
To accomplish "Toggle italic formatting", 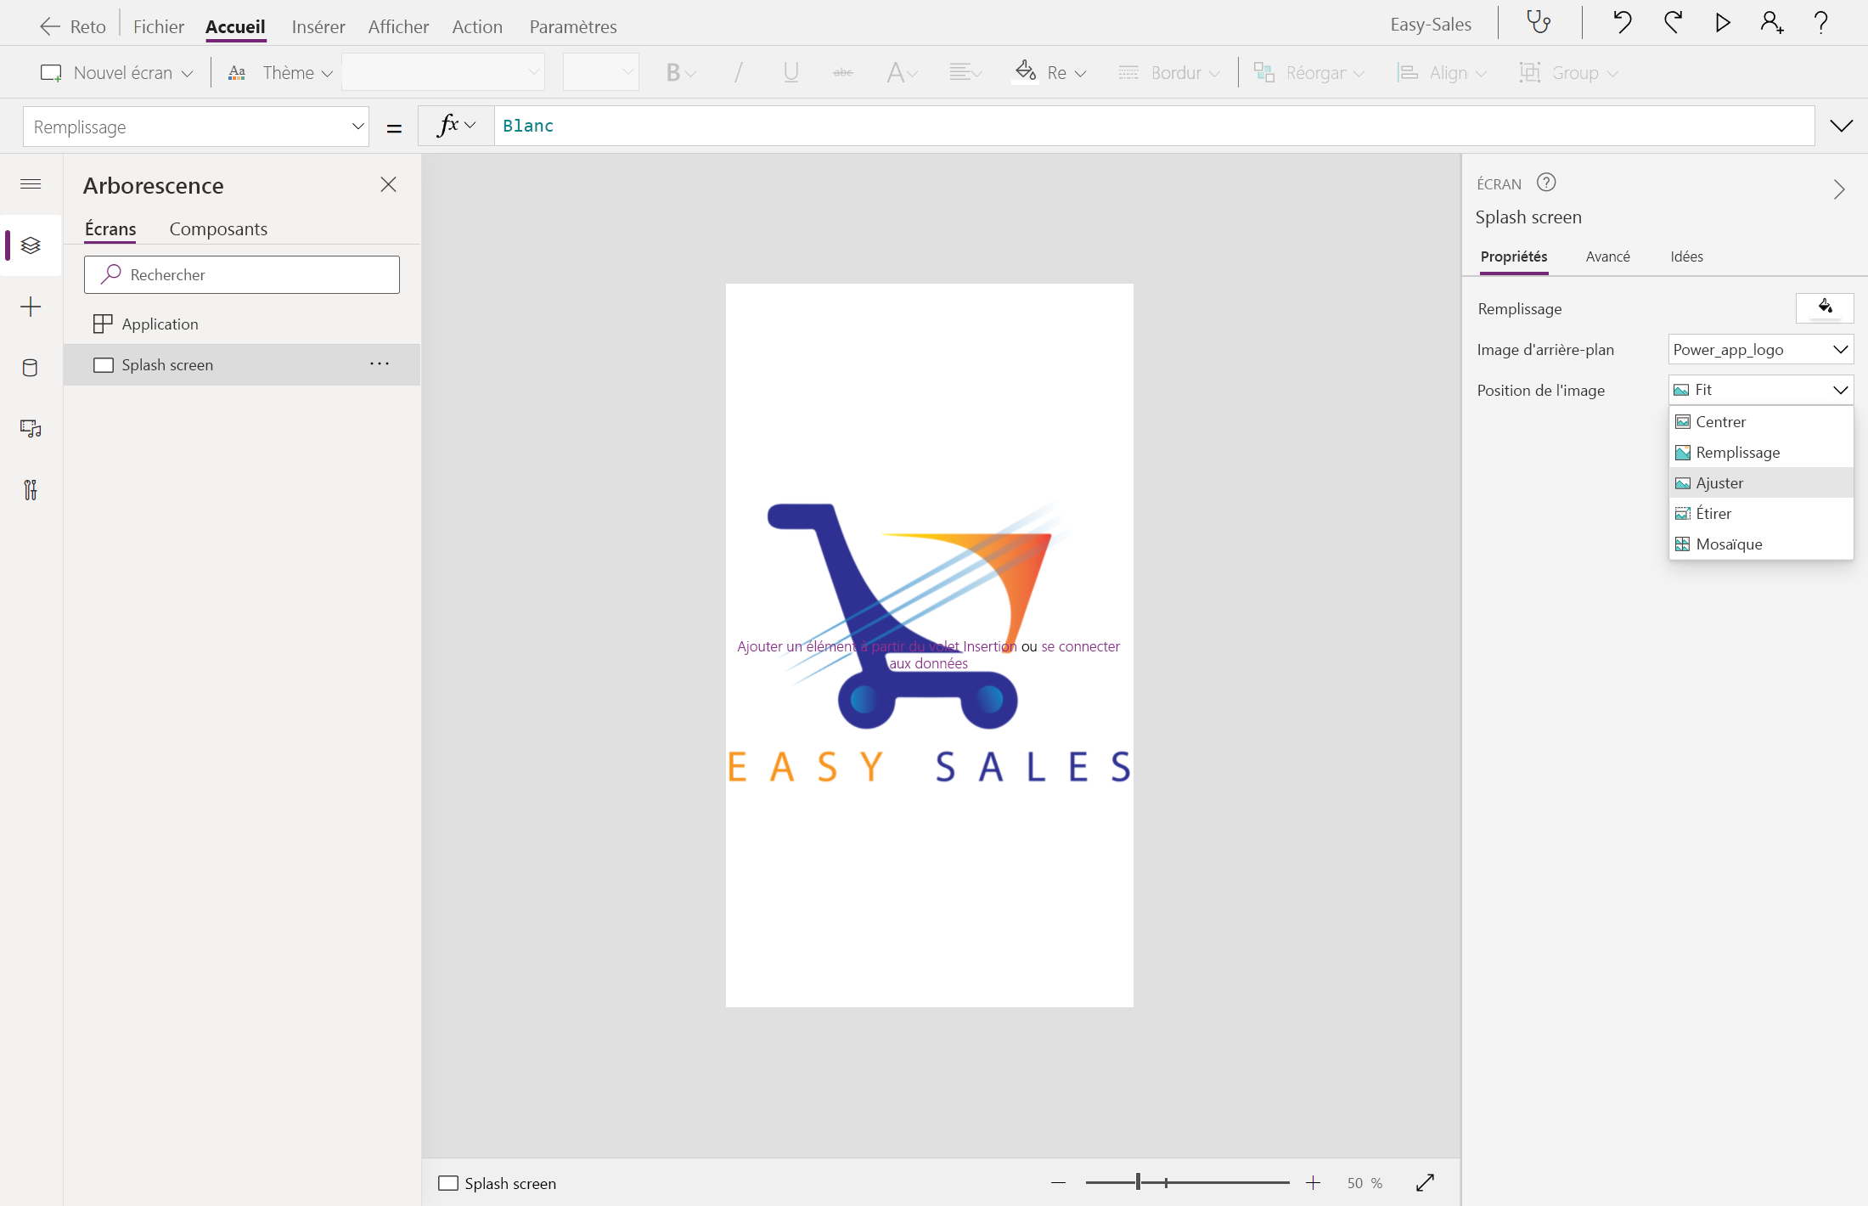I will tap(737, 72).
